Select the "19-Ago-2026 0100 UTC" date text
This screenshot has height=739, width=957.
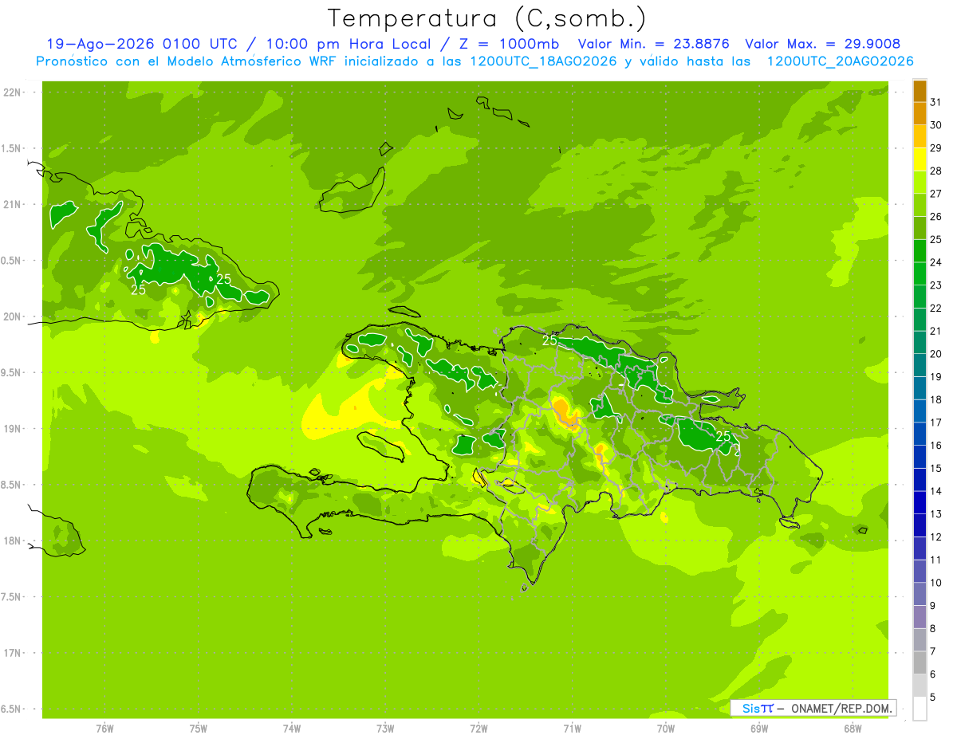click(141, 44)
